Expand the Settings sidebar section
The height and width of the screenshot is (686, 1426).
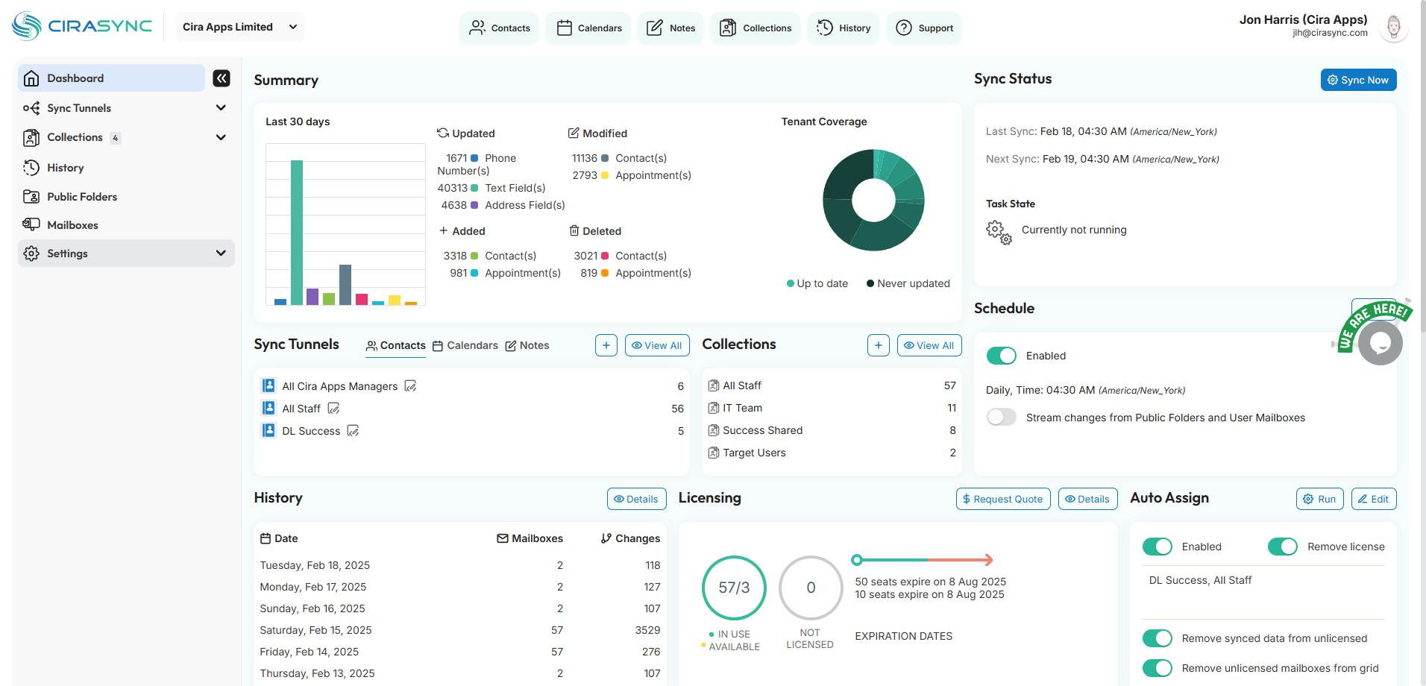(221, 254)
